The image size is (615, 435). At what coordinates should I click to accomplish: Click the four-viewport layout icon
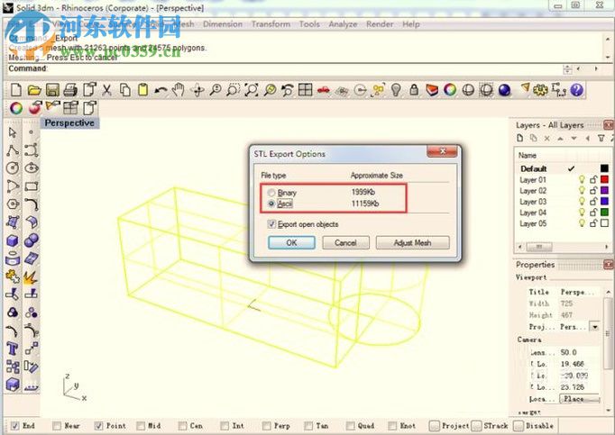pos(305,90)
